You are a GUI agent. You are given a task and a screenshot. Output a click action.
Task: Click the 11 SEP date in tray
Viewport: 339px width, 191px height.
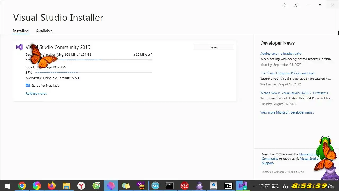(286, 186)
